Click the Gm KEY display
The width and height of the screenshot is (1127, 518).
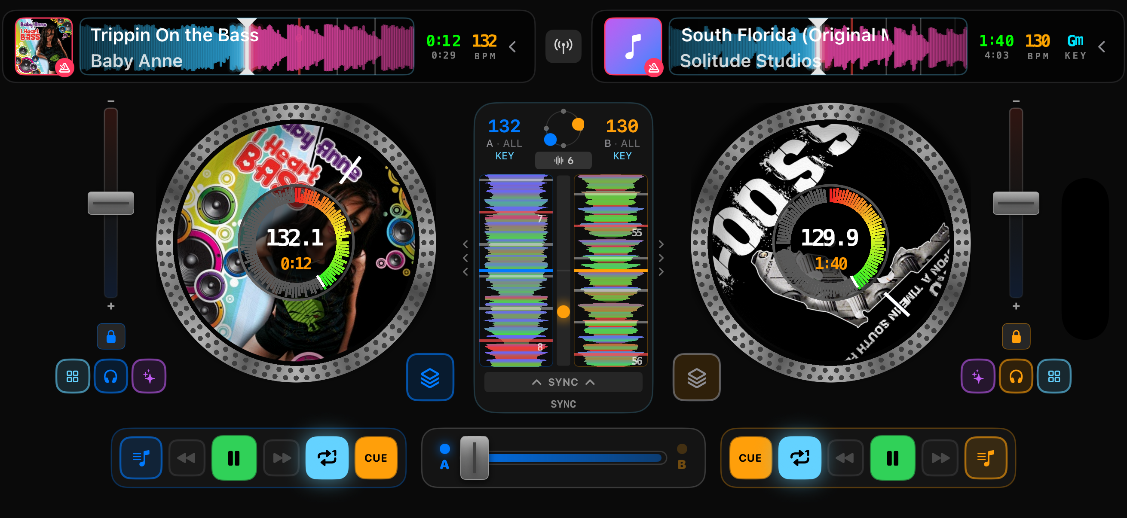(1075, 46)
